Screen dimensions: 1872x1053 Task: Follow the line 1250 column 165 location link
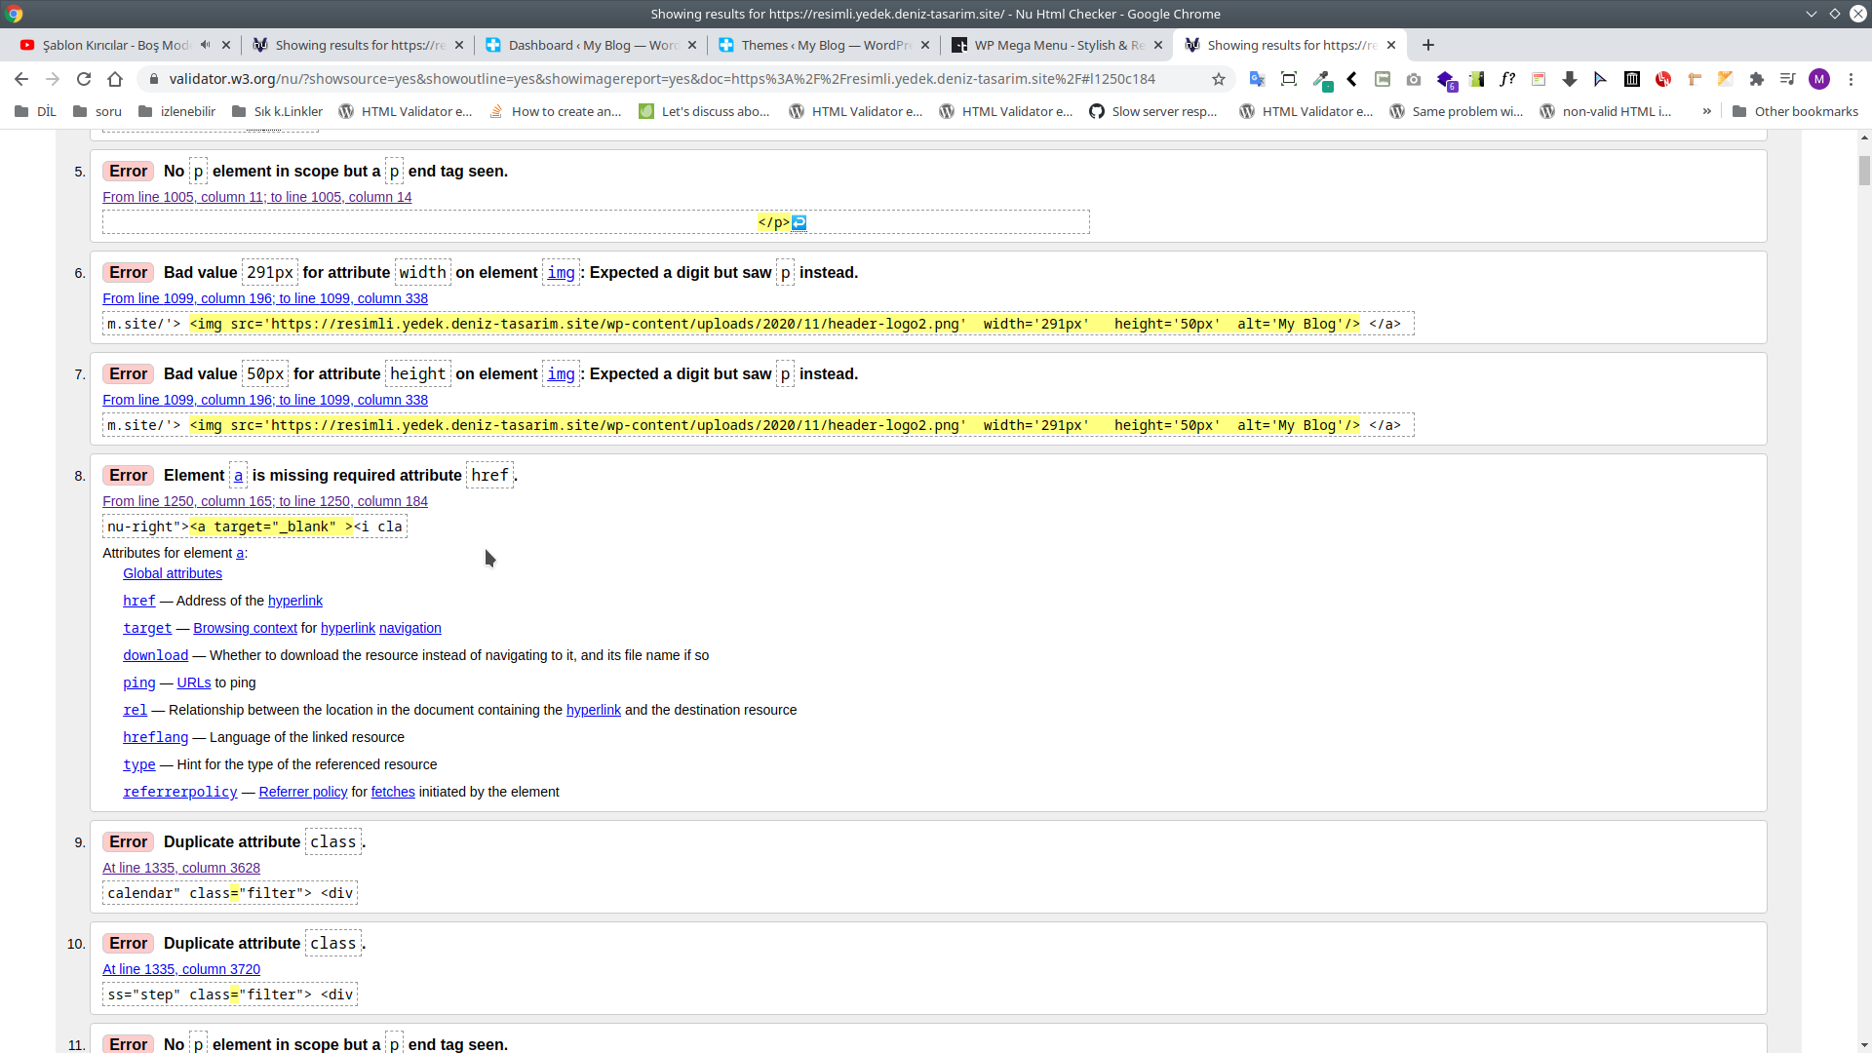(265, 501)
